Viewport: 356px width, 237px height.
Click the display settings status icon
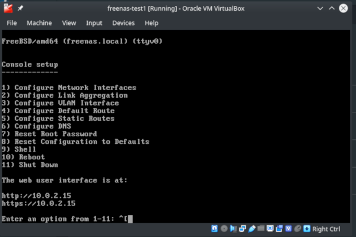tap(270, 228)
